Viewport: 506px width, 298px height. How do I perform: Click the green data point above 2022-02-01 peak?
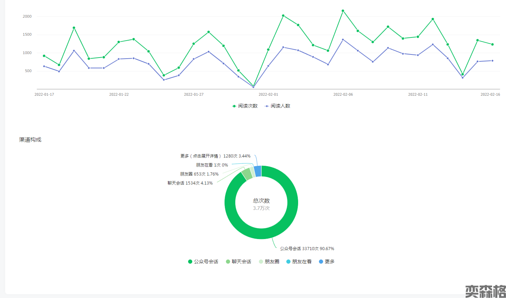pos(283,16)
